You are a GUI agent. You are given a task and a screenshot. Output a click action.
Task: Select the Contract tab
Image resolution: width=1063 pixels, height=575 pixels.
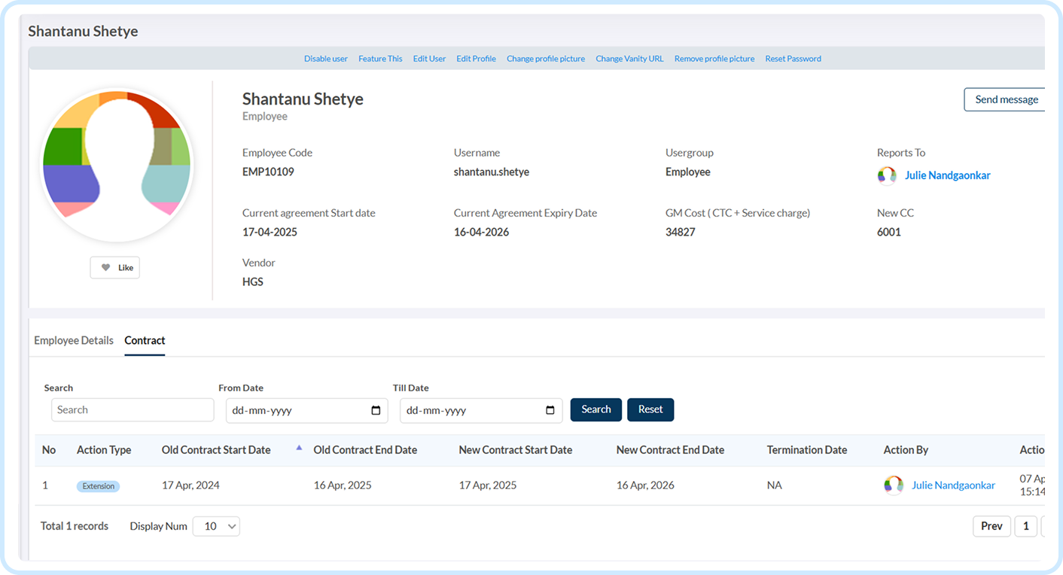pos(145,341)
